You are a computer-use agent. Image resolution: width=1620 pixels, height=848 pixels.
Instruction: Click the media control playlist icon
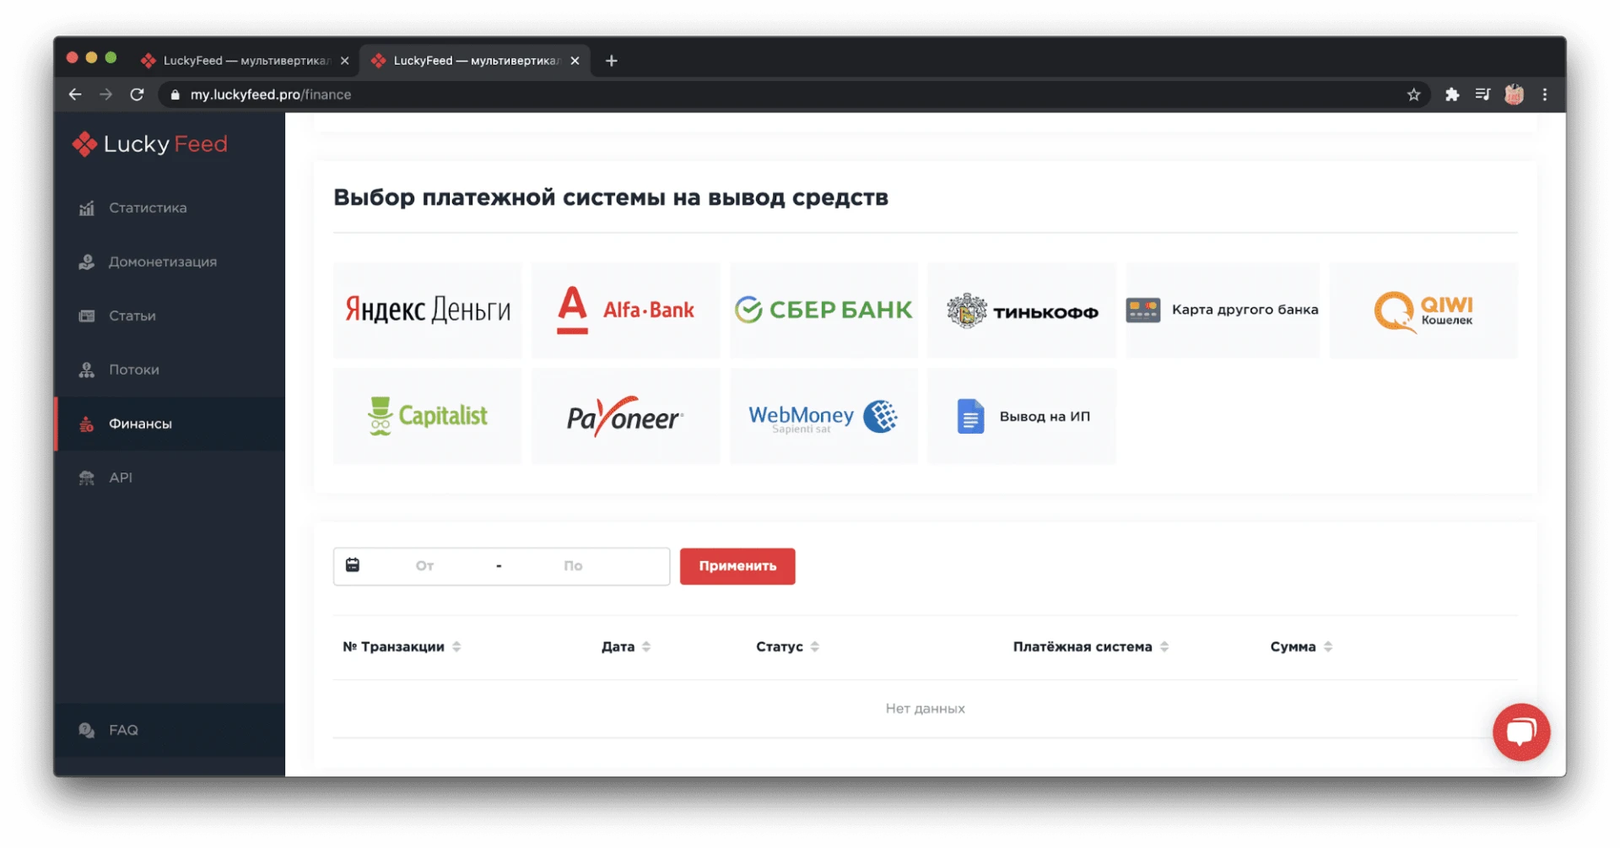(1482, 95)
